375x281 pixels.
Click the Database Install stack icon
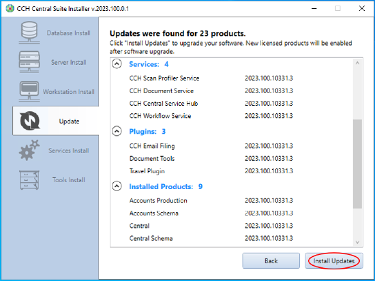[29, 33]
